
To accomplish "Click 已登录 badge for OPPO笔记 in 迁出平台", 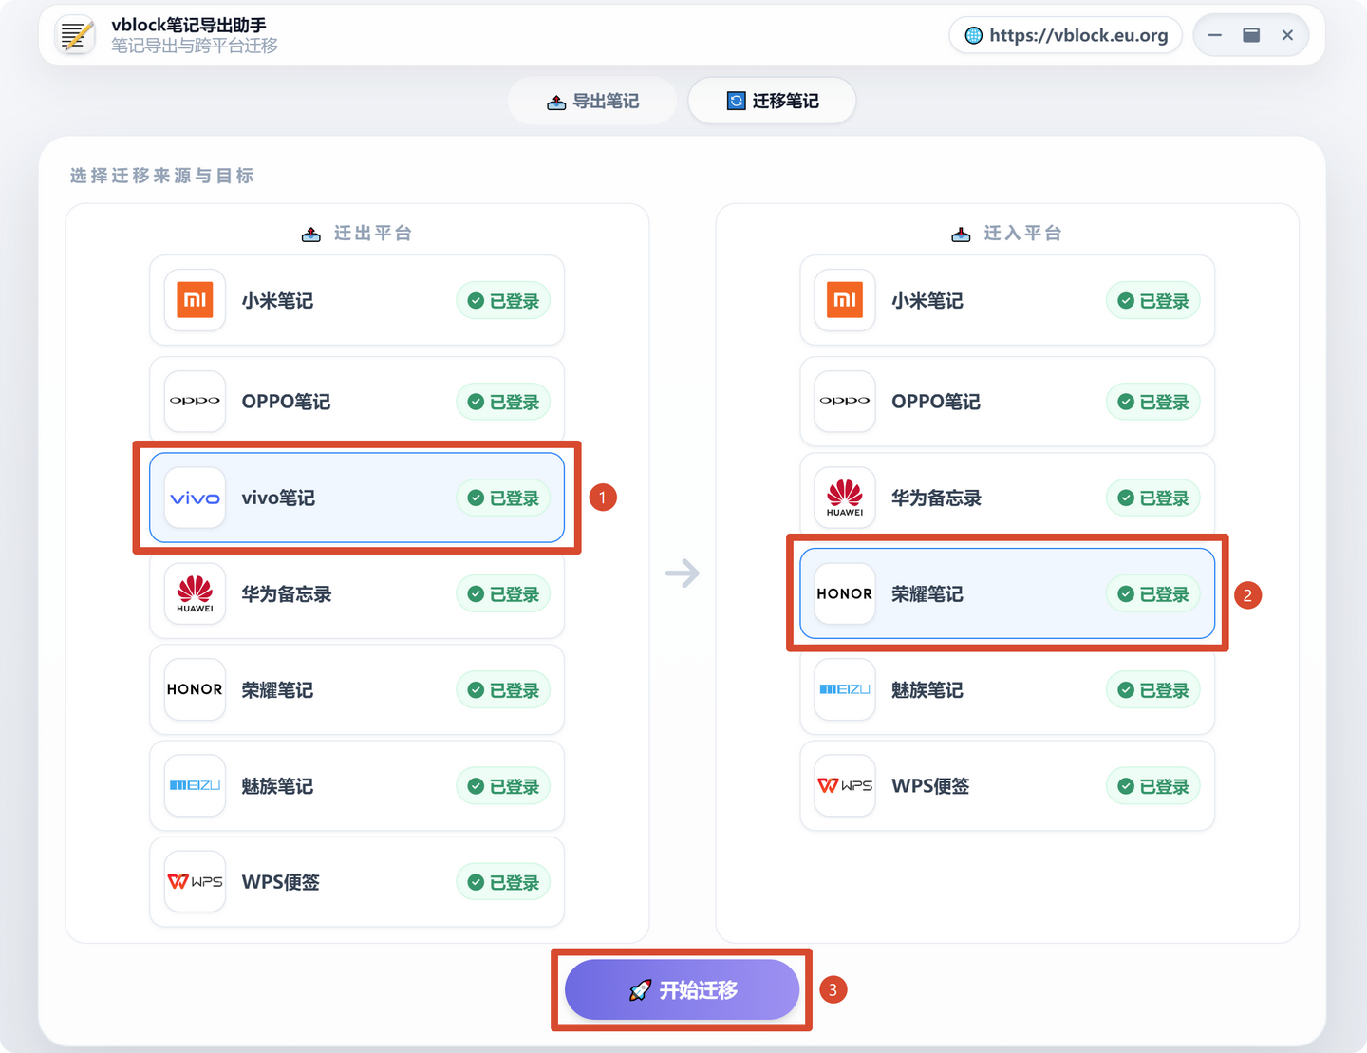I will [503, 402].
